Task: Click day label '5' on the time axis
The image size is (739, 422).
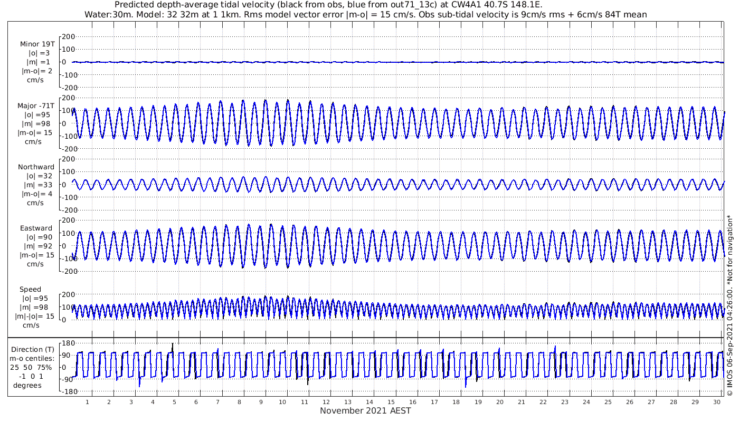Action: coord(174,402)
